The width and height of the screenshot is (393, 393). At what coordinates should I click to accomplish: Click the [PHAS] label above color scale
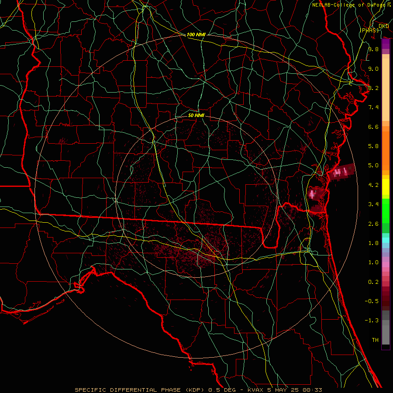pyautogui.click(x=369, y=30)
